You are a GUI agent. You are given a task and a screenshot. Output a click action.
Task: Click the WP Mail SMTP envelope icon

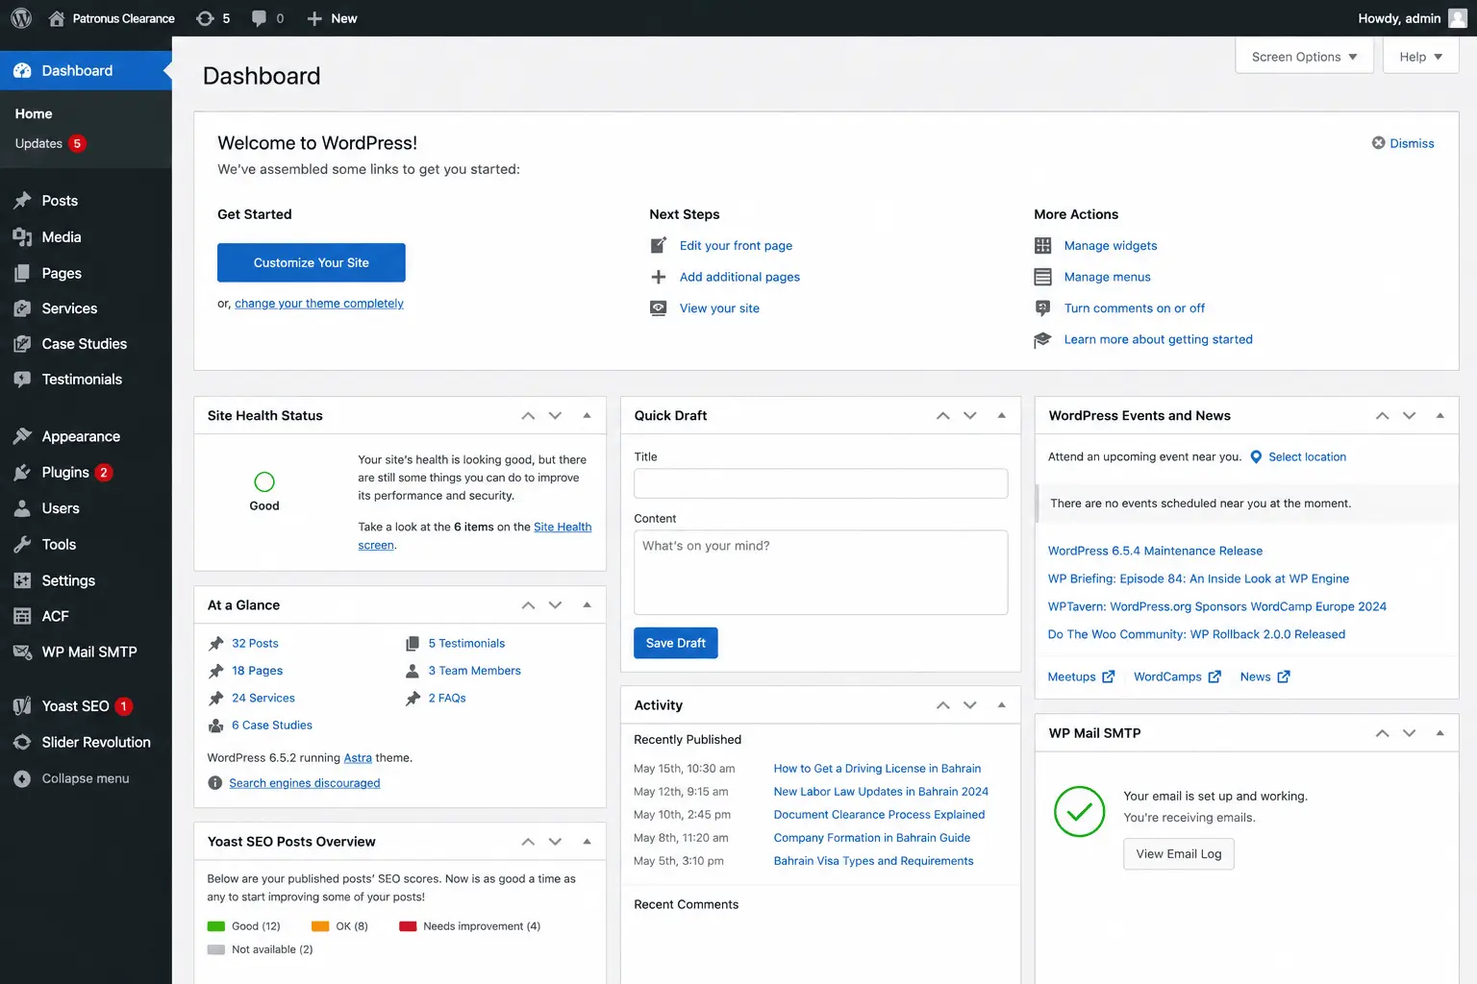point(22,652)
